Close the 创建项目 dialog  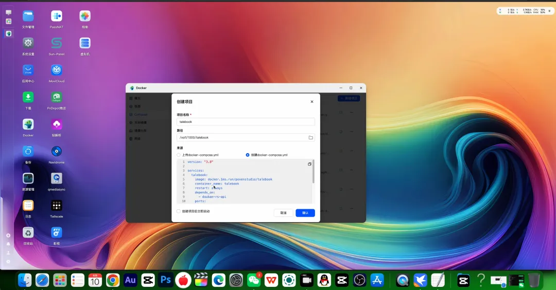(312, 102)
